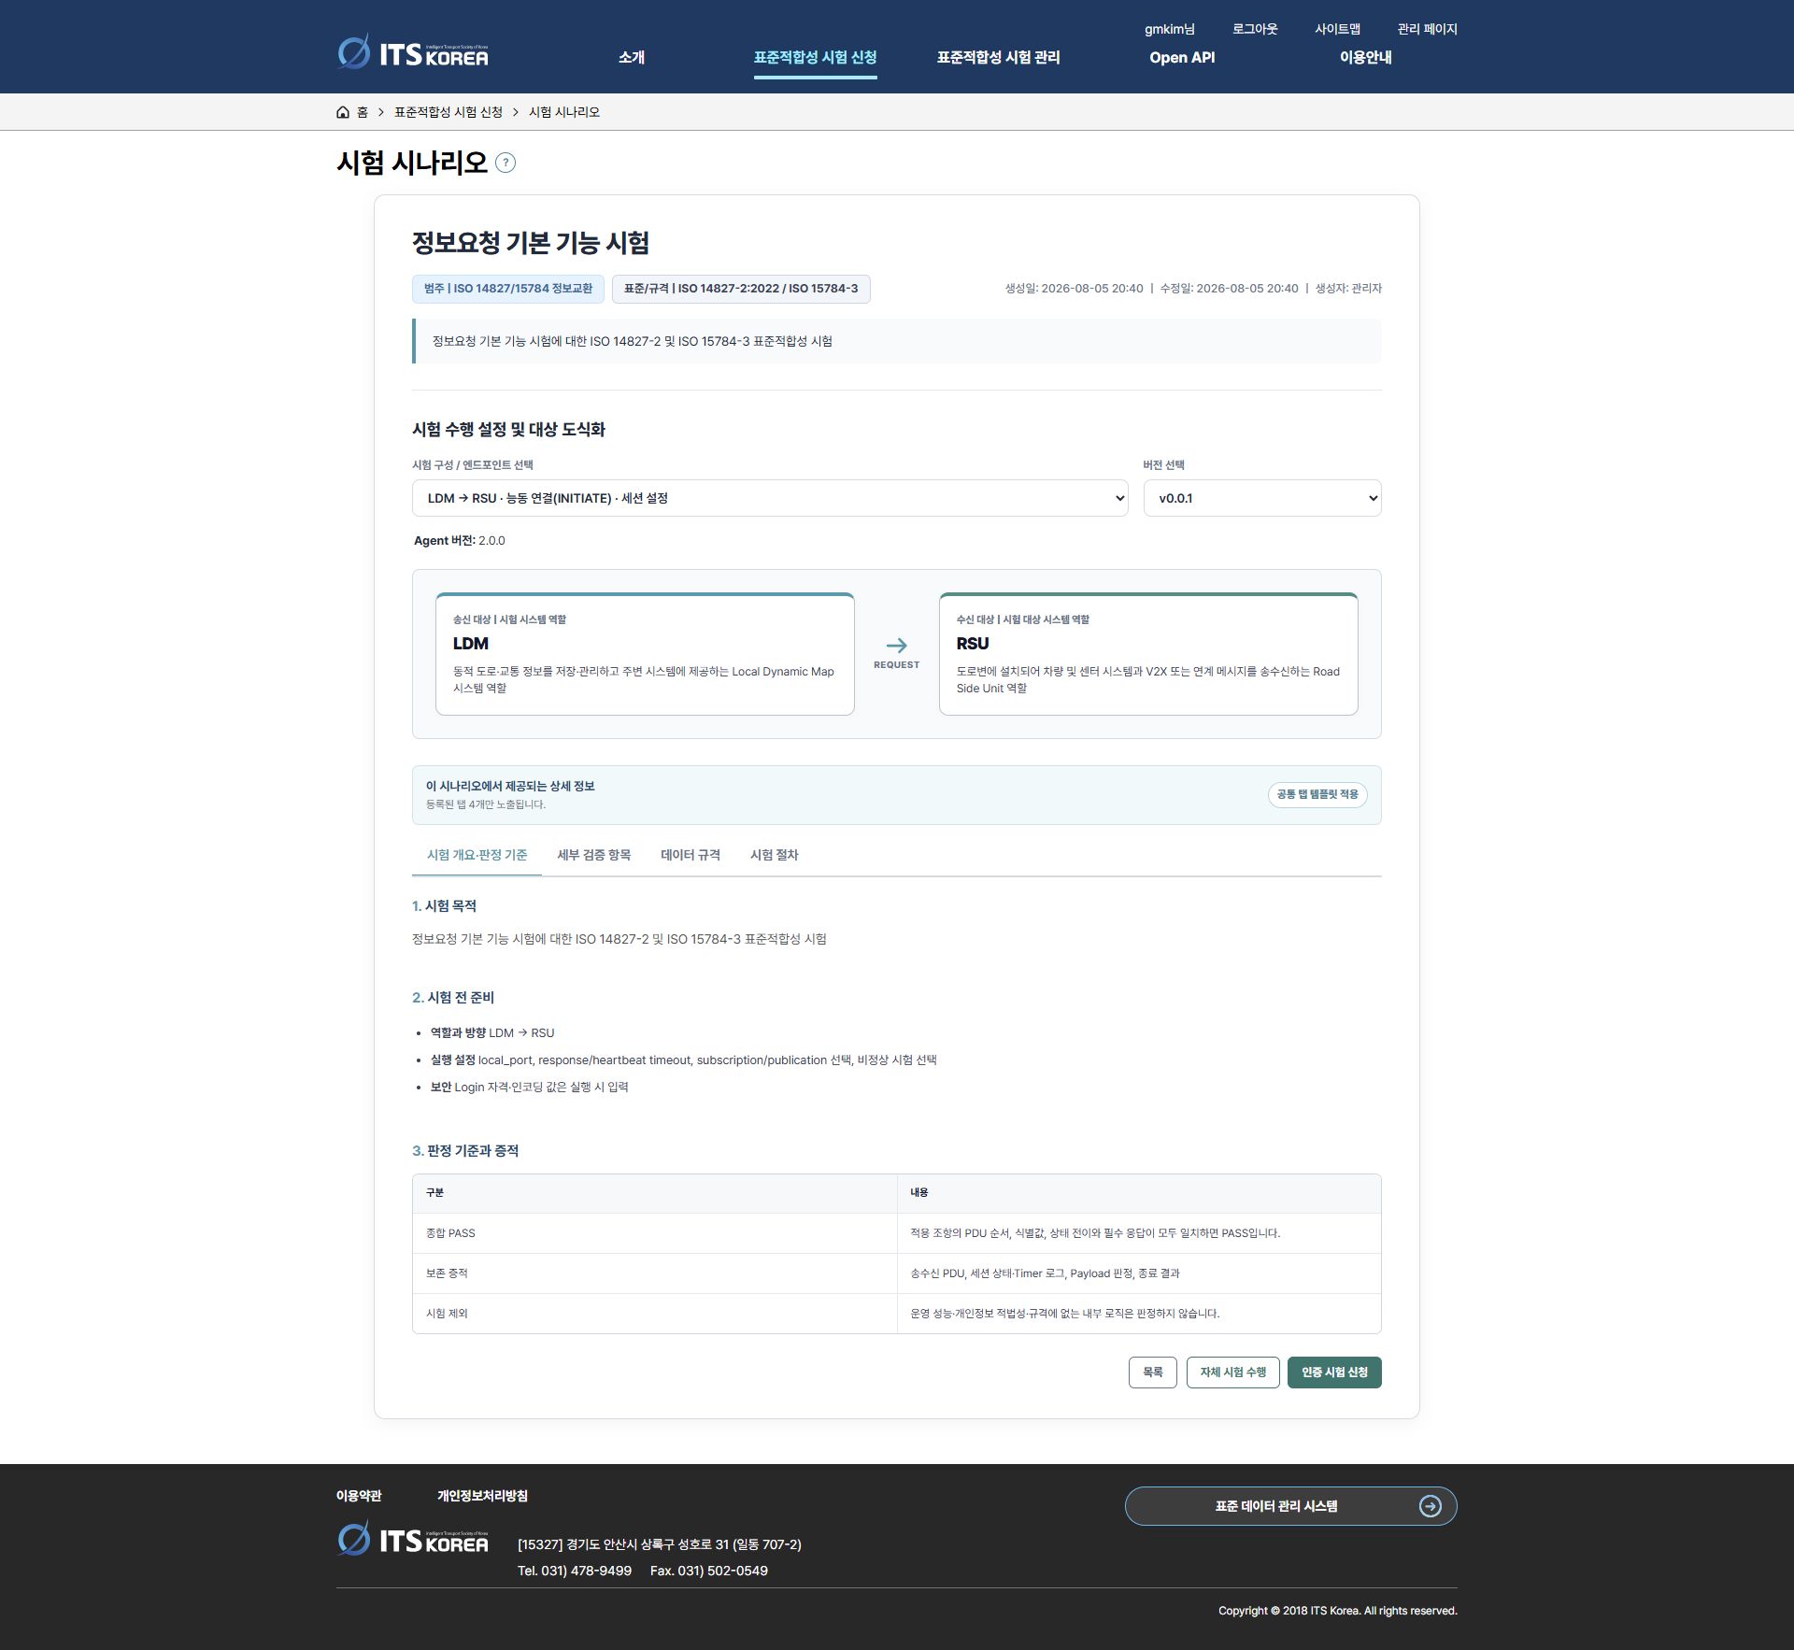The width and height of the screenshot is (1794, 1650).
Task: Click the gmkim님 user link
Action: (x=1169, y=29)
